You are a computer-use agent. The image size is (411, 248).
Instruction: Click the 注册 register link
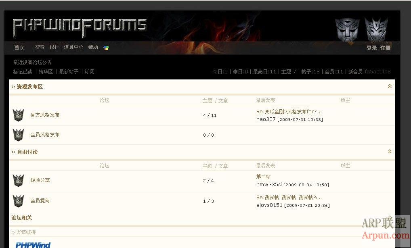coord(385,48)
